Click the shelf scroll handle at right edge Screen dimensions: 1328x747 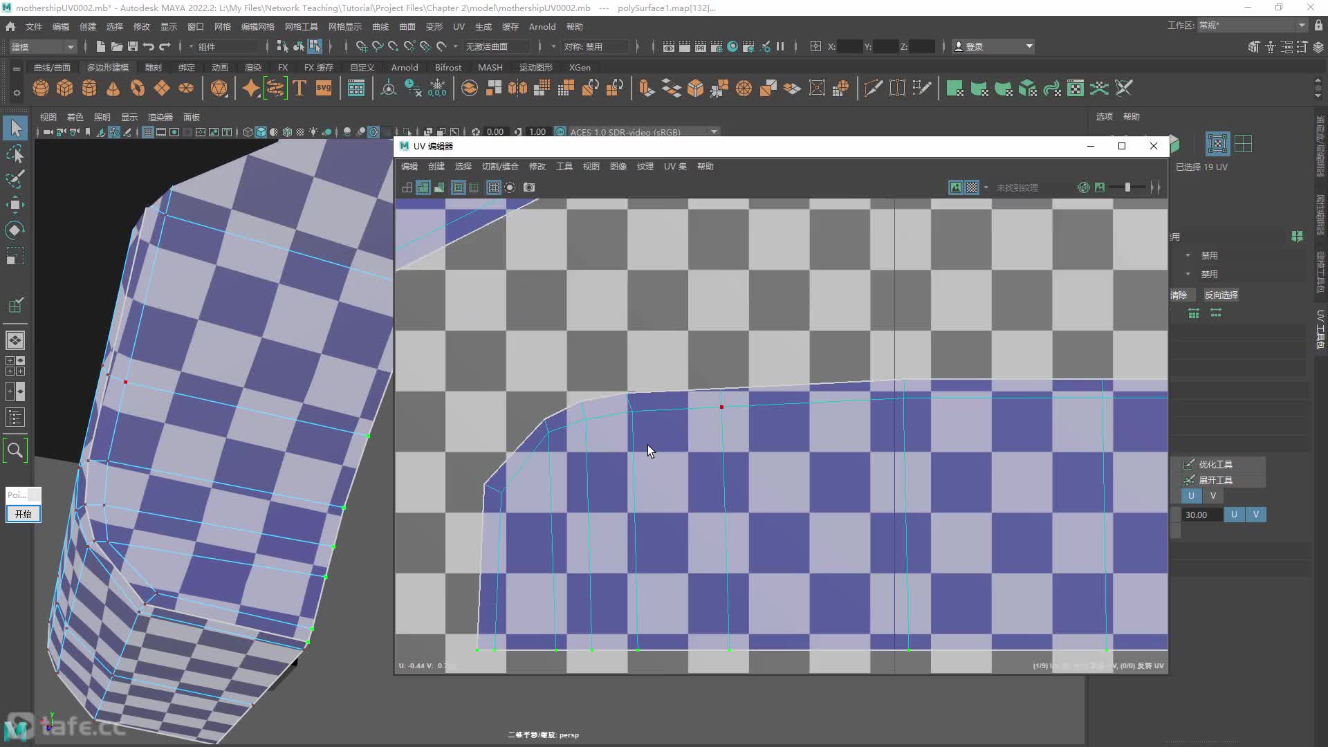click(x=1318, y=88)
